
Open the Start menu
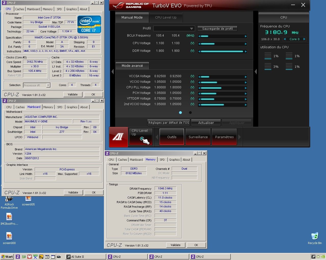tap(7, 257)
